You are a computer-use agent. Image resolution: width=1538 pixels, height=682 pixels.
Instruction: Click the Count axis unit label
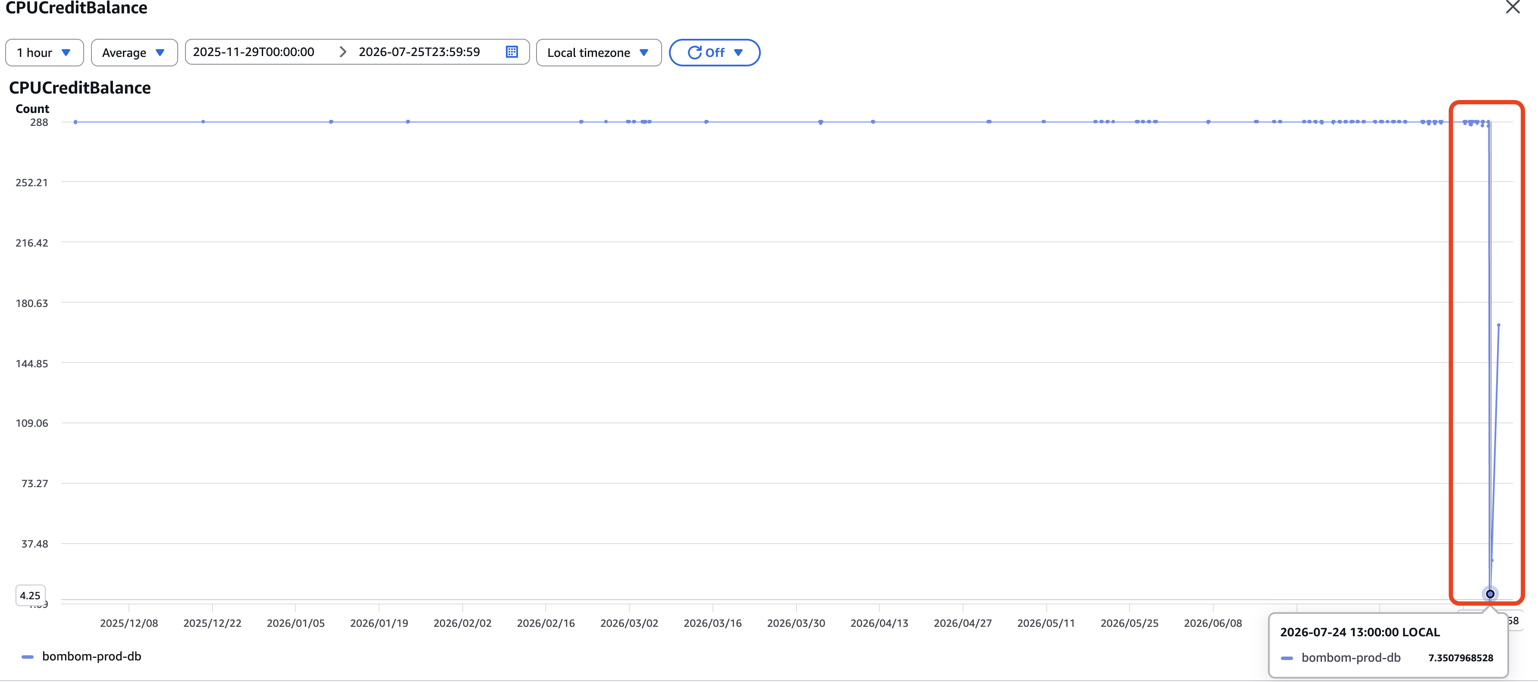[x=32, y=109]
